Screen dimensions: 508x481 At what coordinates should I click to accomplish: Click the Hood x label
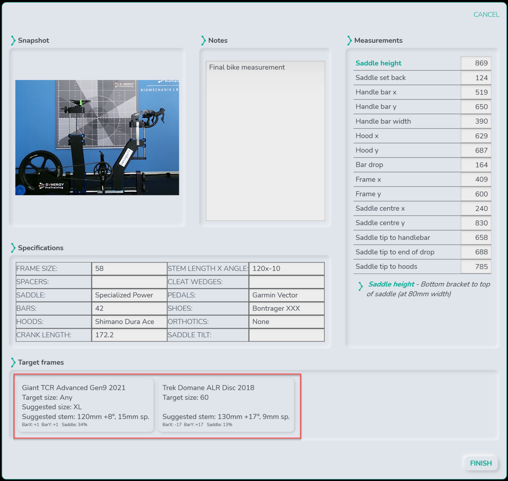tap(367, 136)
